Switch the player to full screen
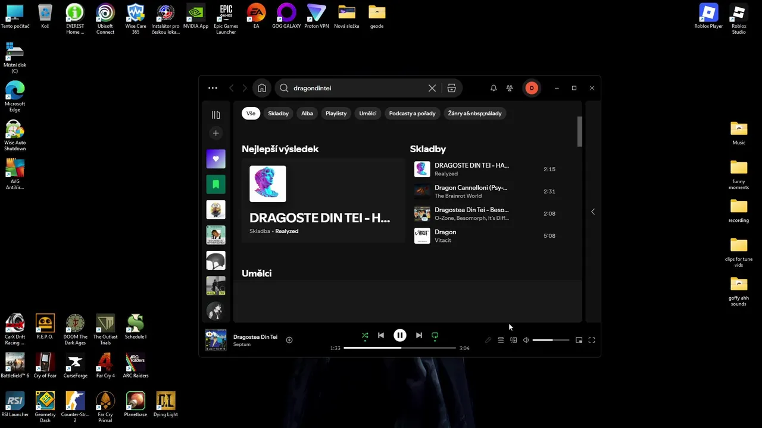This screenshot has width=762, height=428. (592, 340)
